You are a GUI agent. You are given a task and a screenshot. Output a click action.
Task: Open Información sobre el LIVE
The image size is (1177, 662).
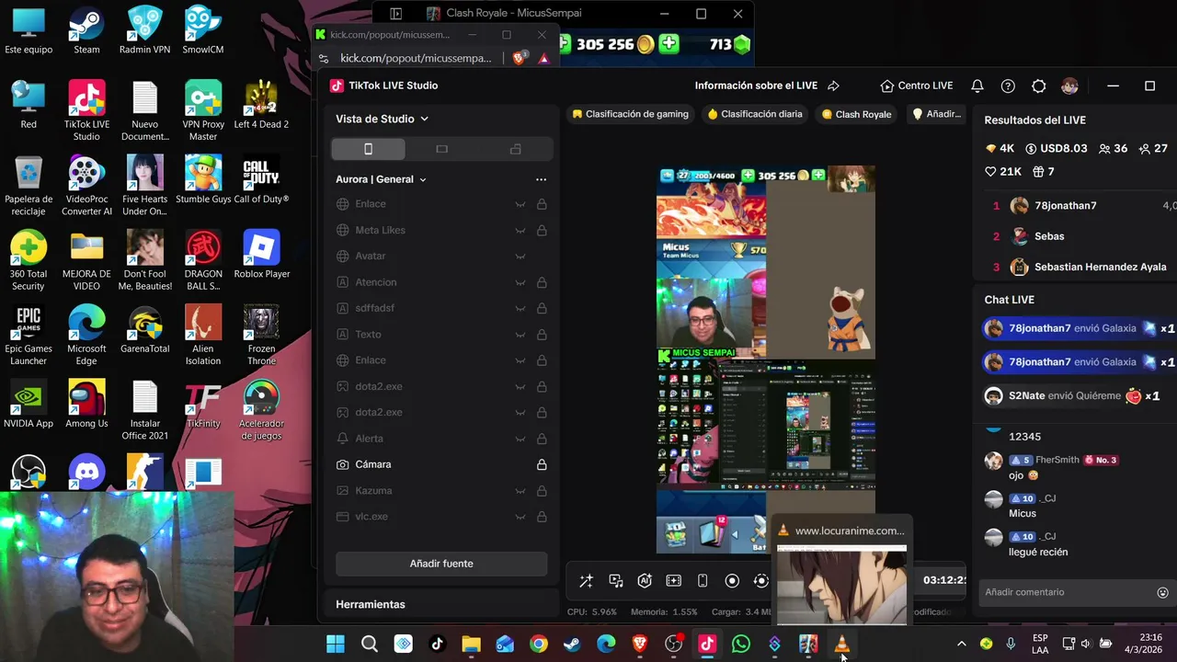tap(756, 86)
